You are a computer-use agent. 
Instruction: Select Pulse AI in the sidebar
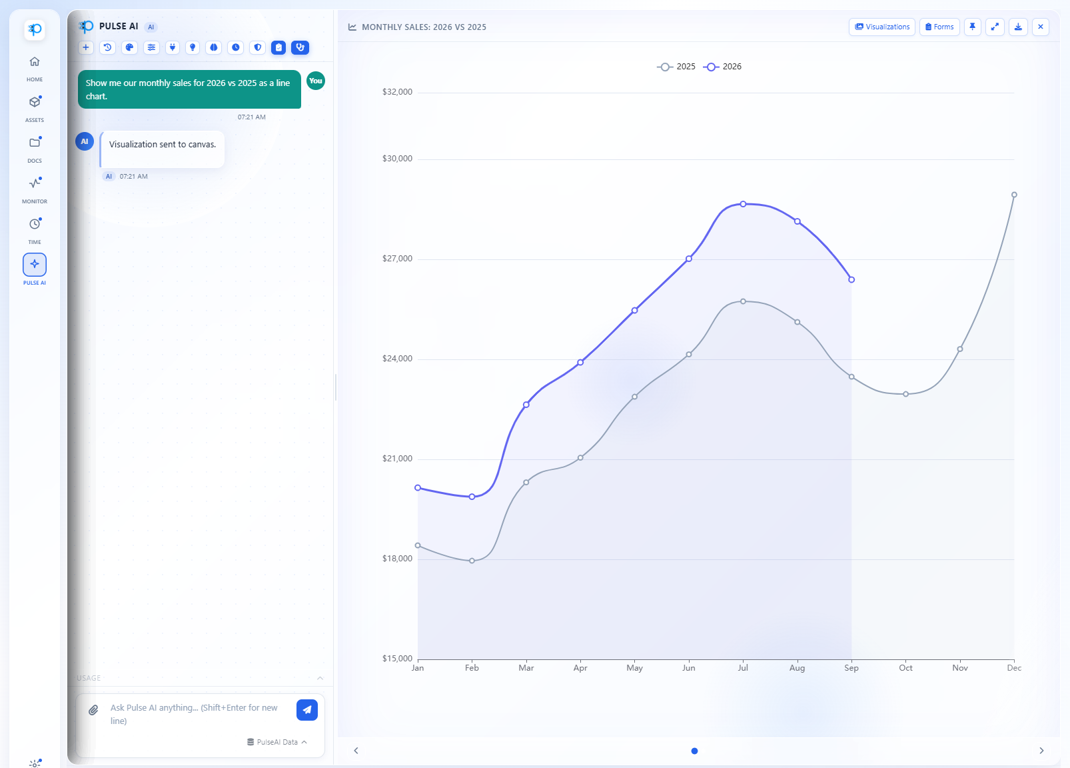click(x=35, y=269)
